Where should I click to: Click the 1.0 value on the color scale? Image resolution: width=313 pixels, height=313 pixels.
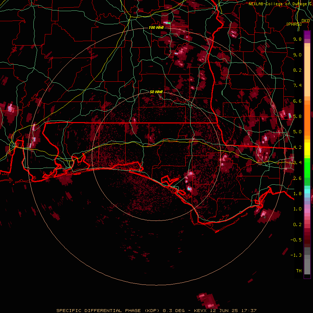click(297, 209)
